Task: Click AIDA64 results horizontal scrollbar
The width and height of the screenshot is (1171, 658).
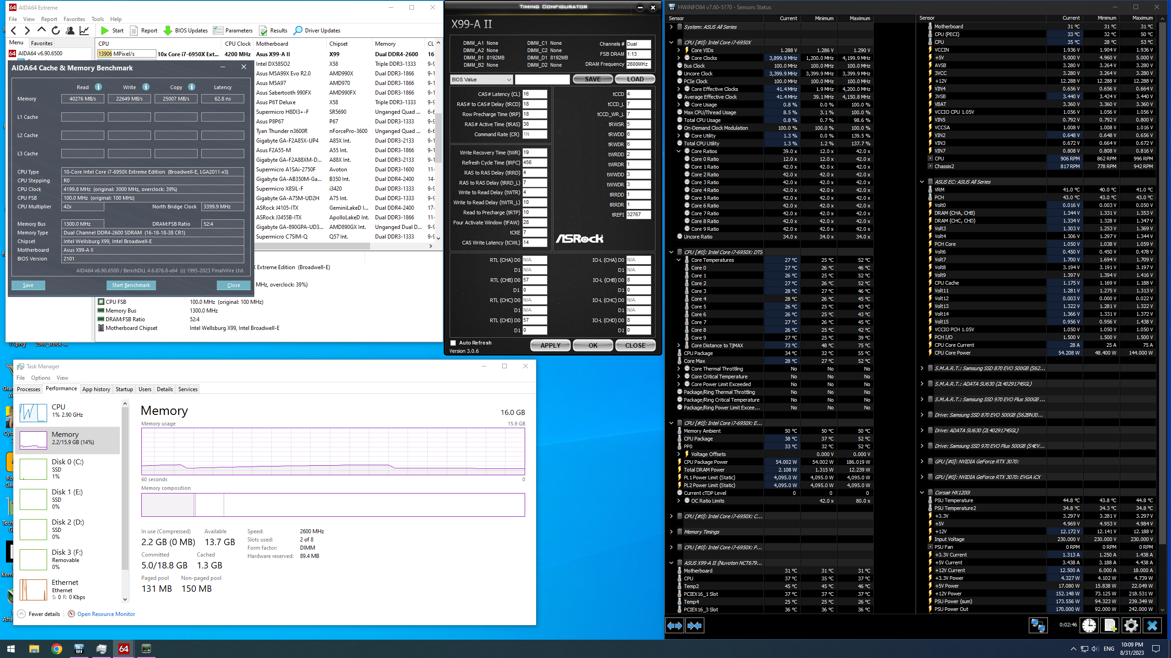Action: pyautogui.click(x=311, y=246)
